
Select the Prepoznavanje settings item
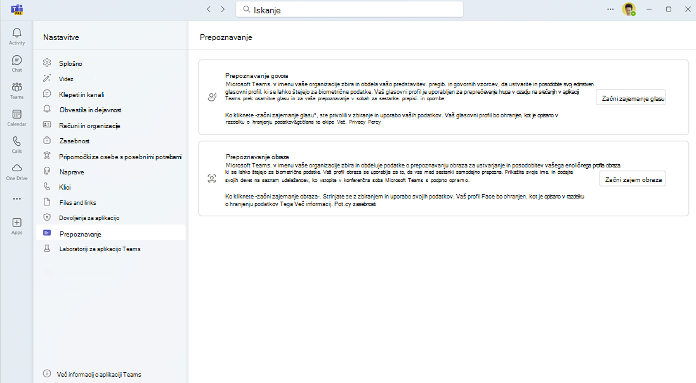pyautogui.click(x=111, y=233)
